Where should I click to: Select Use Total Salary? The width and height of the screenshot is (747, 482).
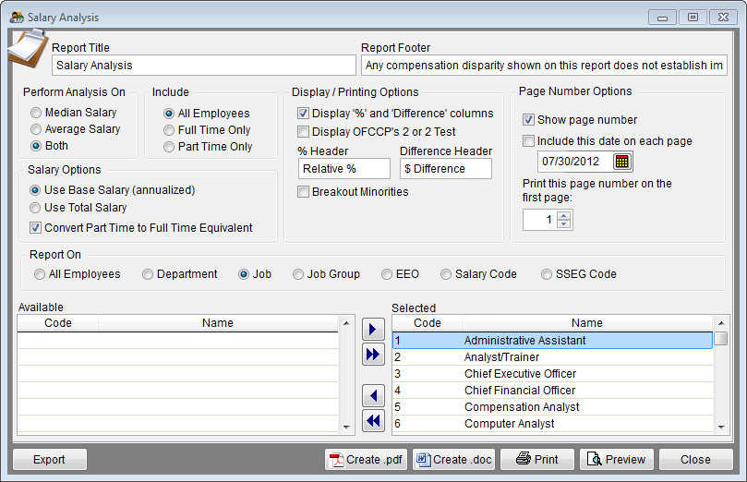[x=35, y=208]
